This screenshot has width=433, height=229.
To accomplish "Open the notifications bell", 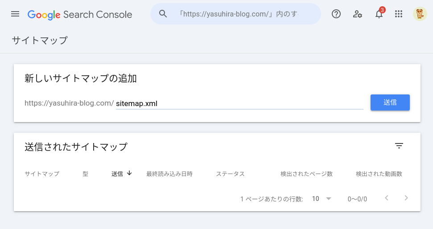I will click(x=379, y=14).
